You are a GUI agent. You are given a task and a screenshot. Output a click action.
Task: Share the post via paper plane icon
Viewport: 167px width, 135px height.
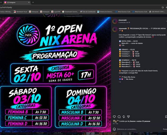click(x=129, y=117)
